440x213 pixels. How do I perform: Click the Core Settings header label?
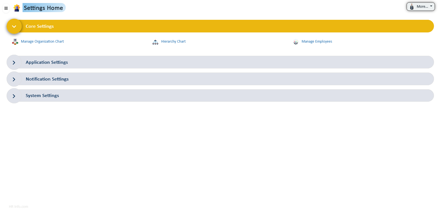40,26
